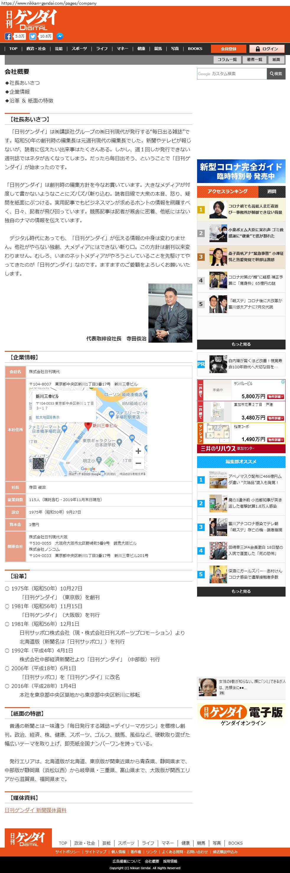
Task: Open マネー in main navigation
Action: [x=123, y=49]
